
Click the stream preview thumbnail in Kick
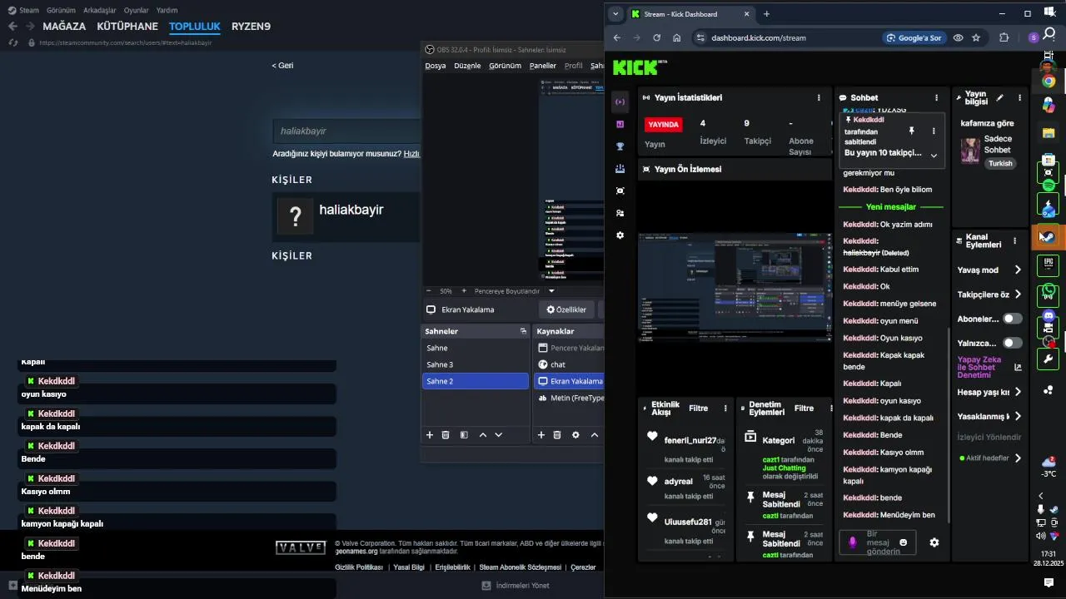(735, 287)
